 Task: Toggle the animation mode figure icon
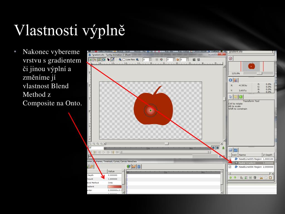click(223, 148)
